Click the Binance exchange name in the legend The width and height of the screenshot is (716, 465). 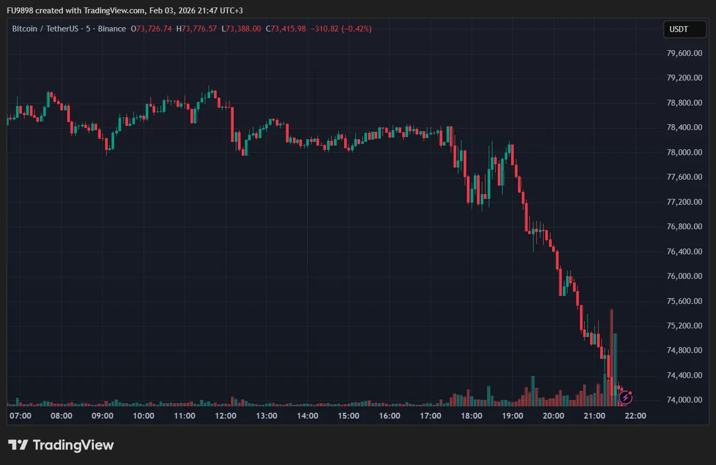pyautogui.click(x=112, y=29)
